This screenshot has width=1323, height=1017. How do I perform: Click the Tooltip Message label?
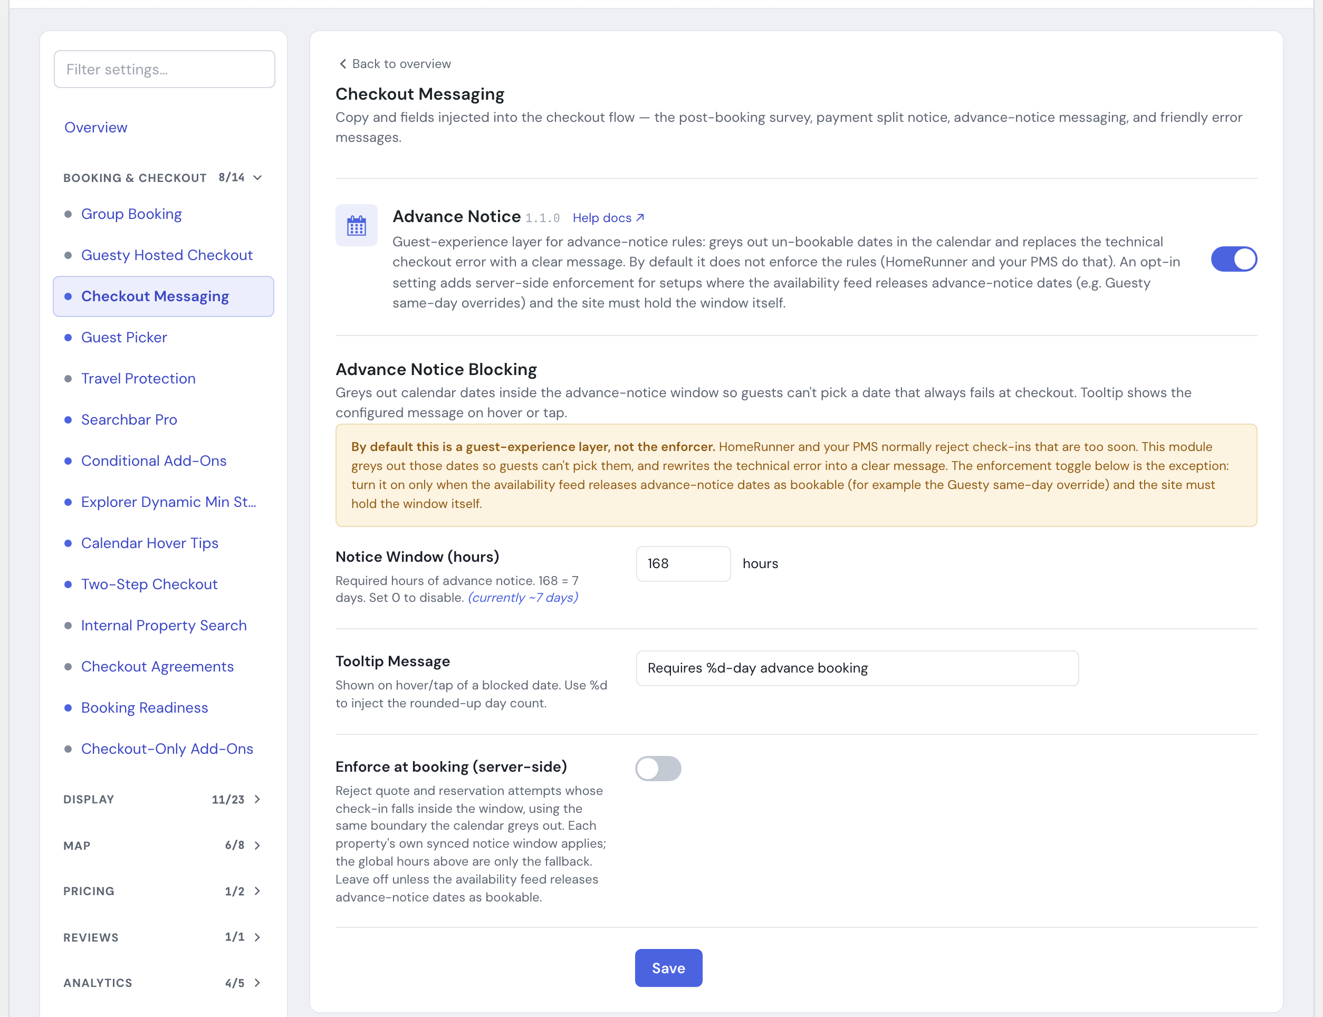(392, 661)
